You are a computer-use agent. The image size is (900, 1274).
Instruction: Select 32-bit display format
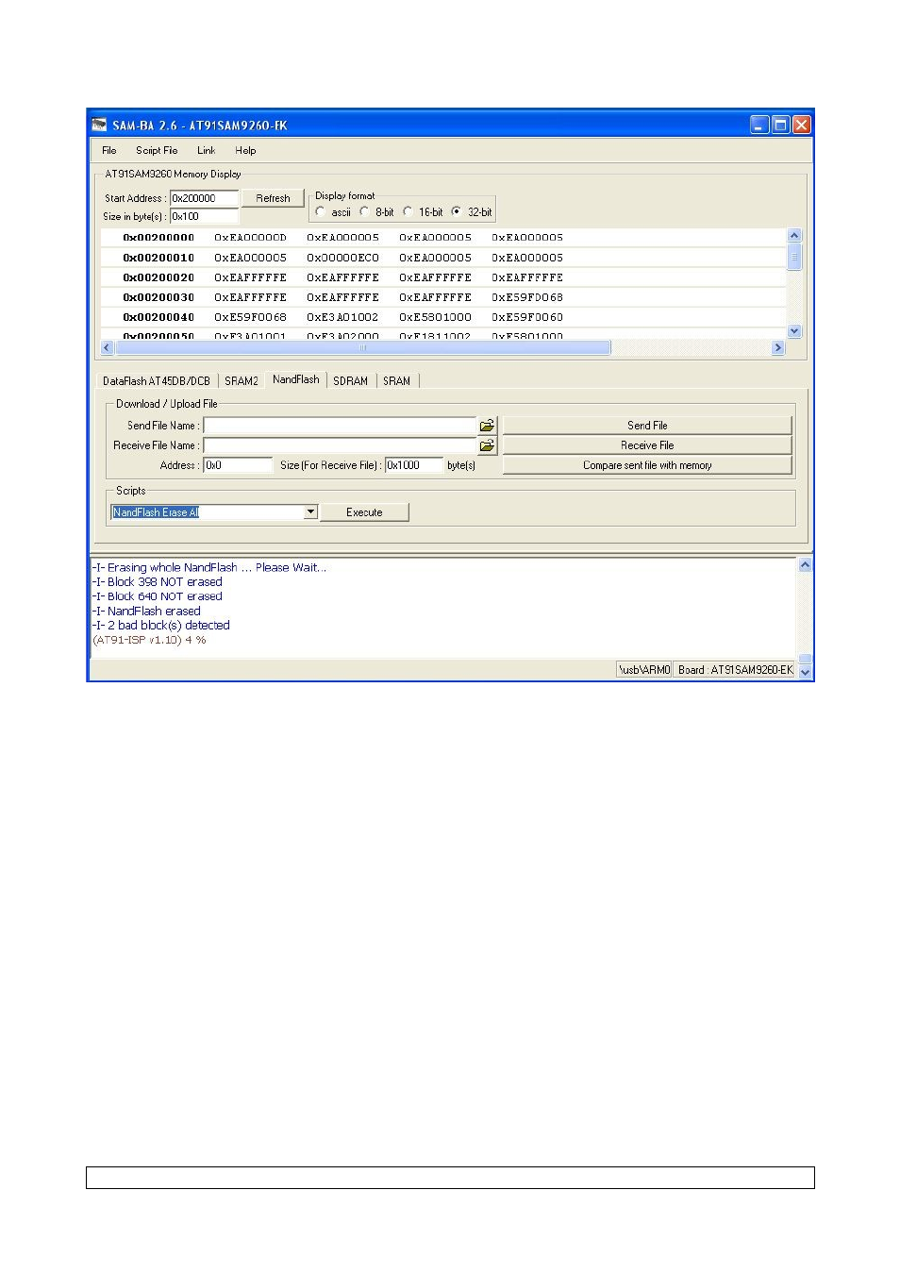457,211
